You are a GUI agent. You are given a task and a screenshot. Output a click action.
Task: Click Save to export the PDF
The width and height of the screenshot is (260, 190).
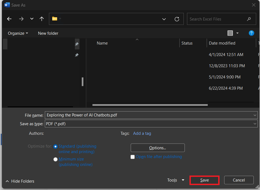pyautogui.click(x=205, y=180)
